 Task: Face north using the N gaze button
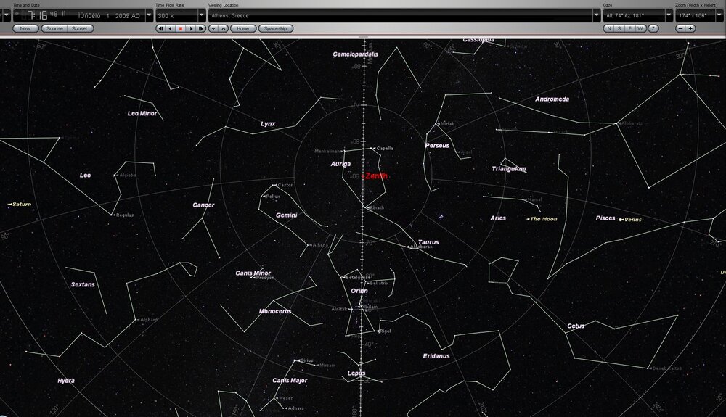tap(610, 28)
